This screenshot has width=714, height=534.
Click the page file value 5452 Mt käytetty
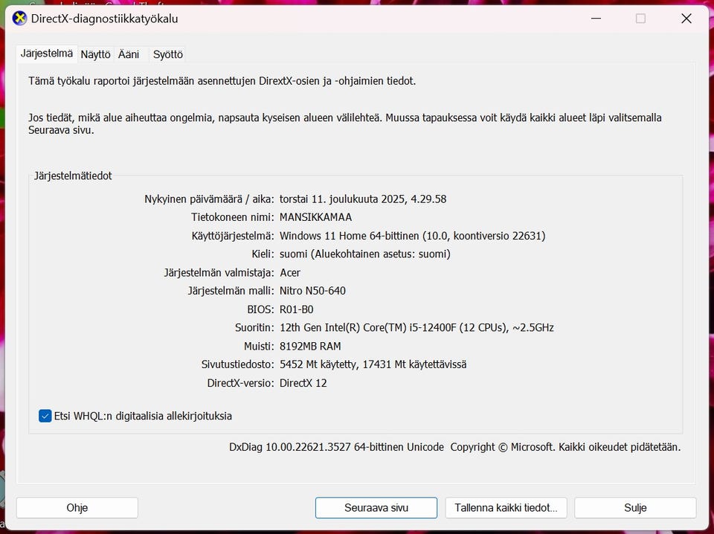[x=373, y=364]
